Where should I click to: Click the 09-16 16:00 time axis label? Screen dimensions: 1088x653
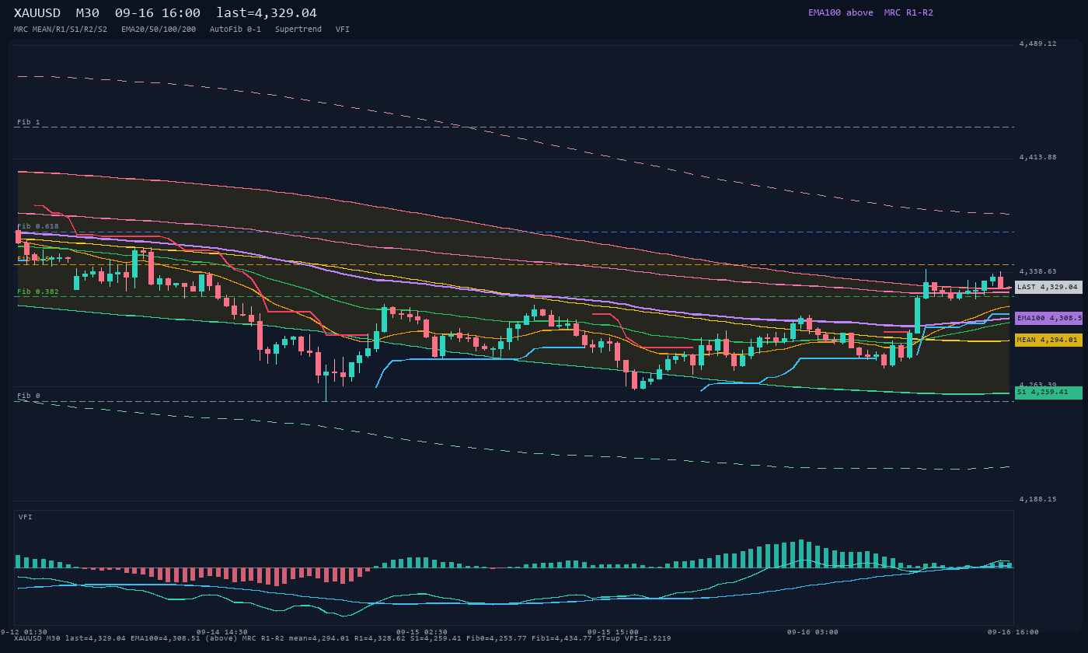click(x=1013, y=632)
